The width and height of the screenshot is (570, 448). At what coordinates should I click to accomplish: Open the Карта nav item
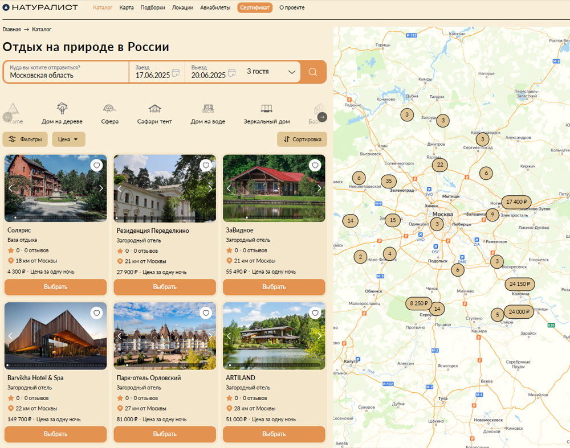tap(126, 7)
